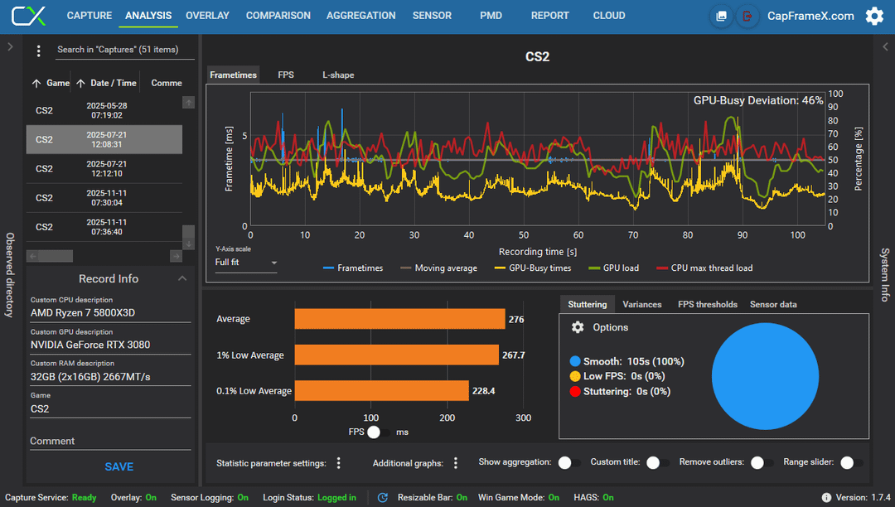895x507 pixels.
Task: Click the stuttering Options gear icon
Action: click(x=578, y=327)
